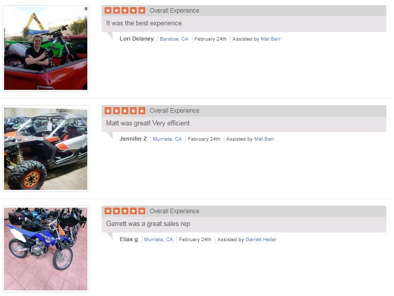
Task: Click fifth star icon in Elias g's rating
Action: coord(142,211)
